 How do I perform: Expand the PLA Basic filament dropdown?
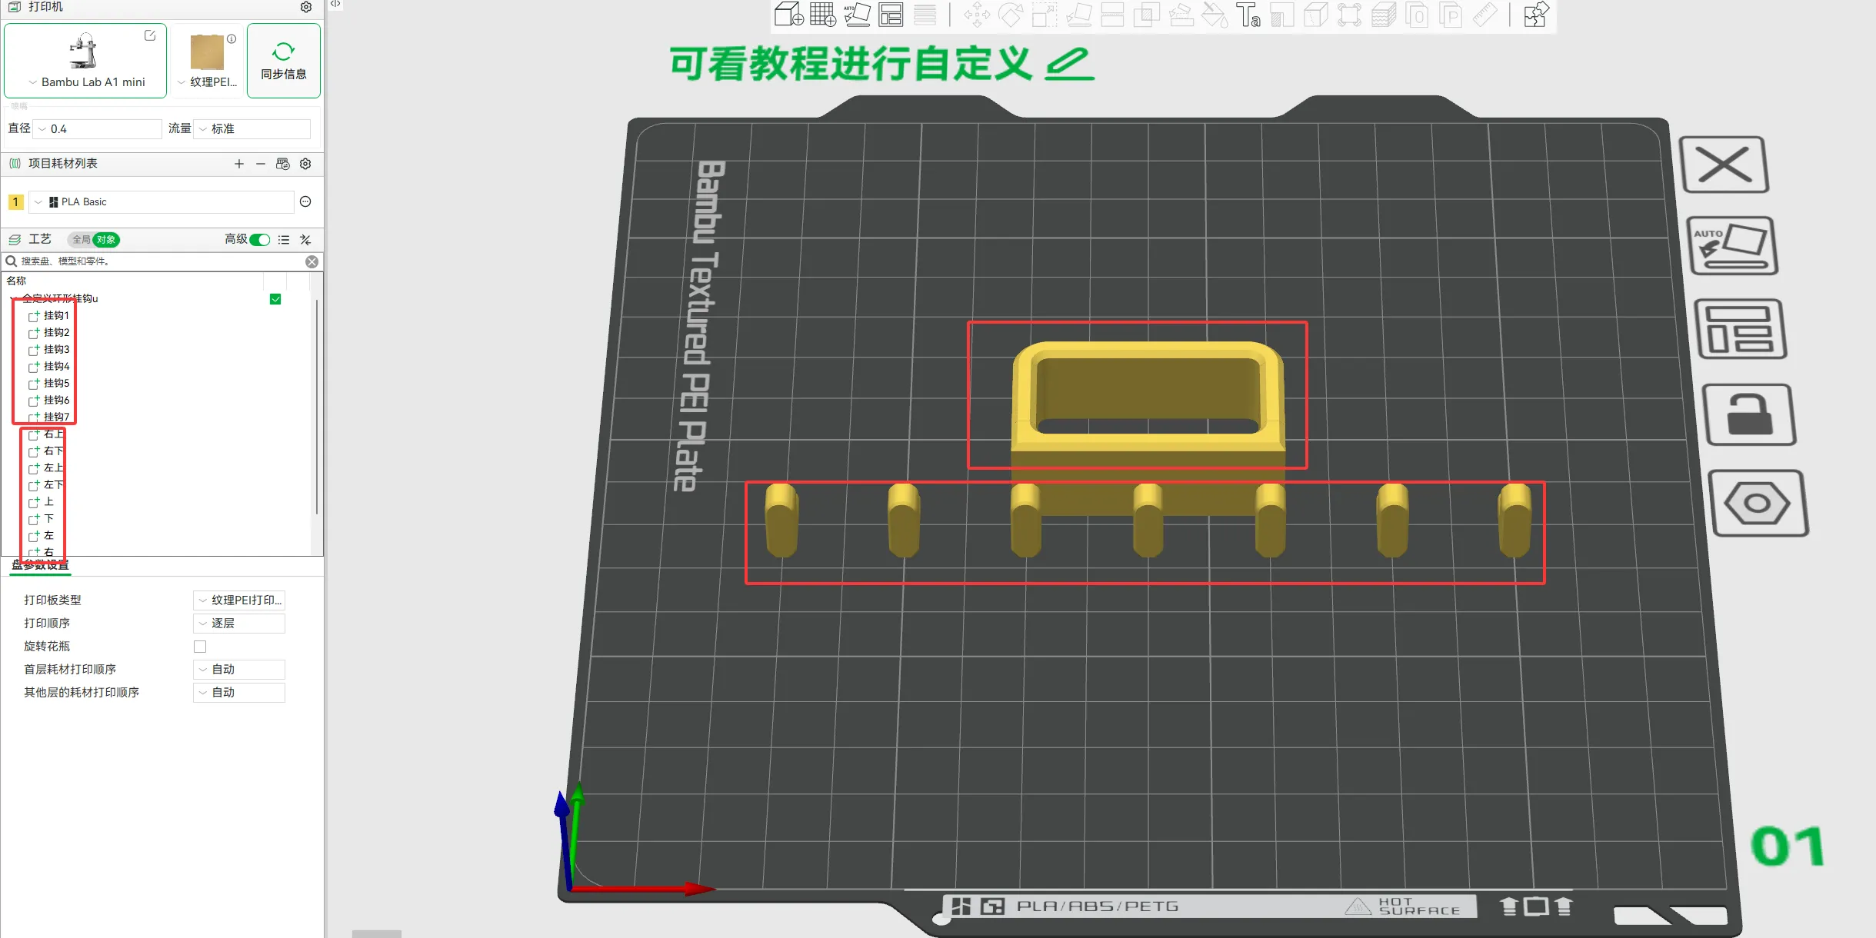[162, 202]
